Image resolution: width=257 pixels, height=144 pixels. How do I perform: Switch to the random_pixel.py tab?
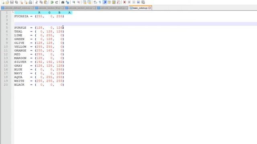click(x=112, y=8)
